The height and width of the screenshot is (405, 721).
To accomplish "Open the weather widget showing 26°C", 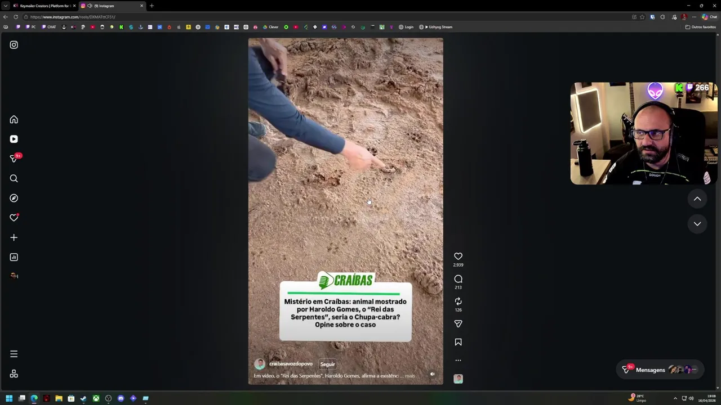I will [638, 398].
